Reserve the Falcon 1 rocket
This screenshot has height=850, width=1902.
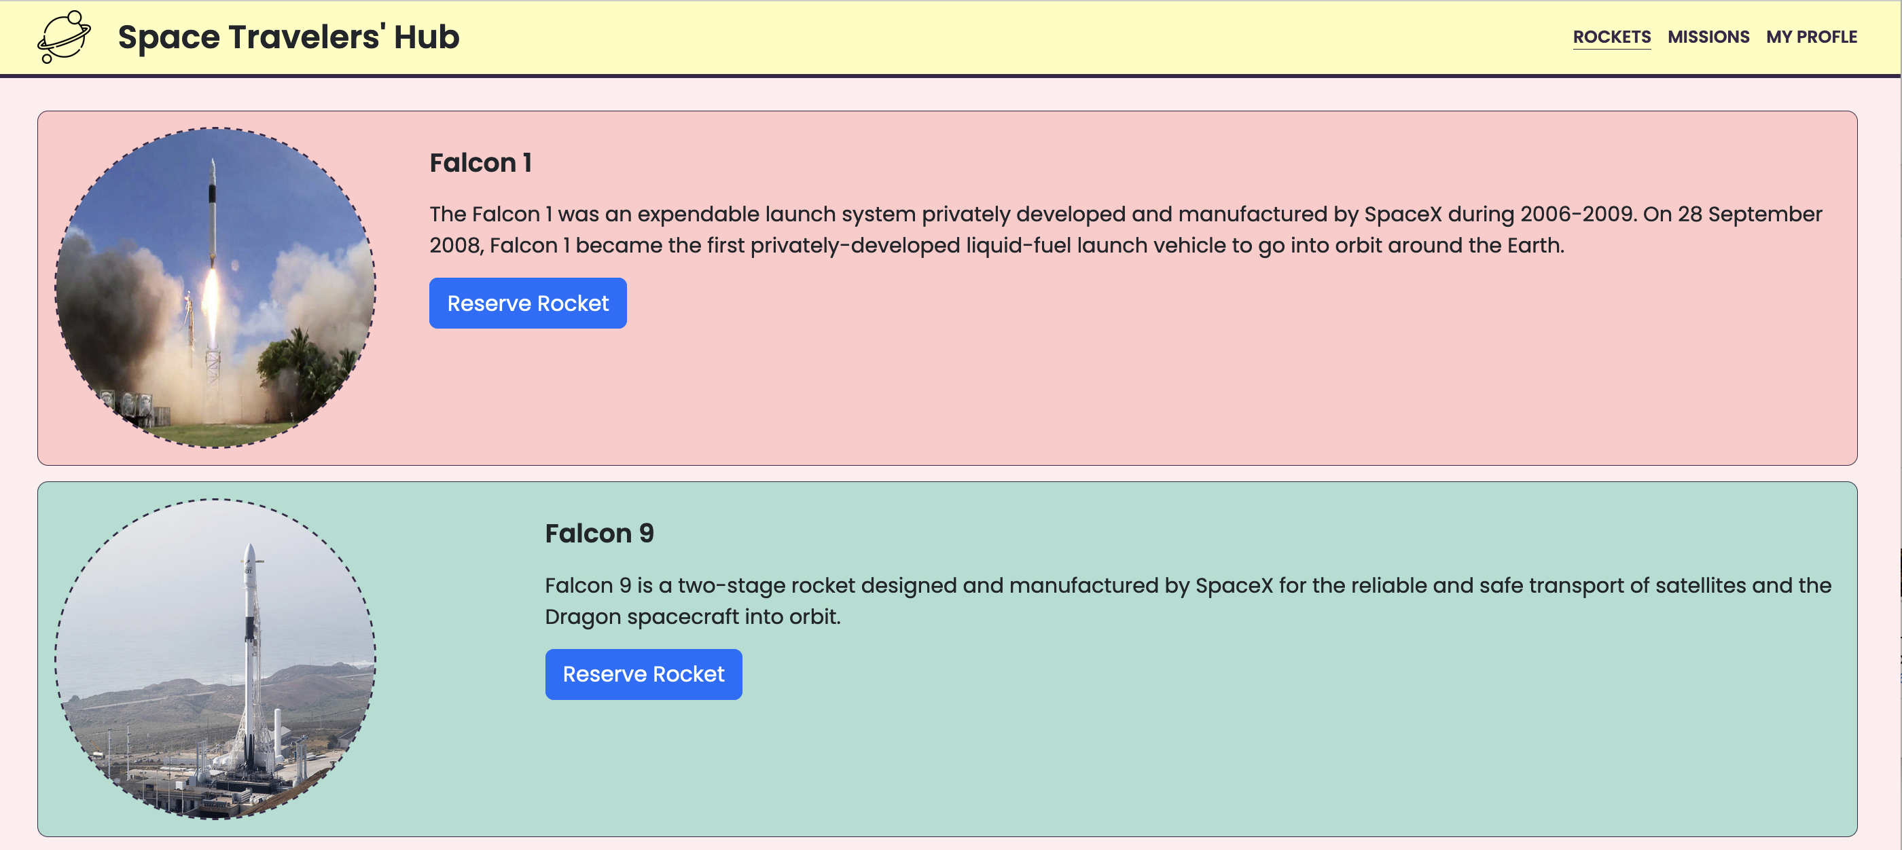coord(527,303)
